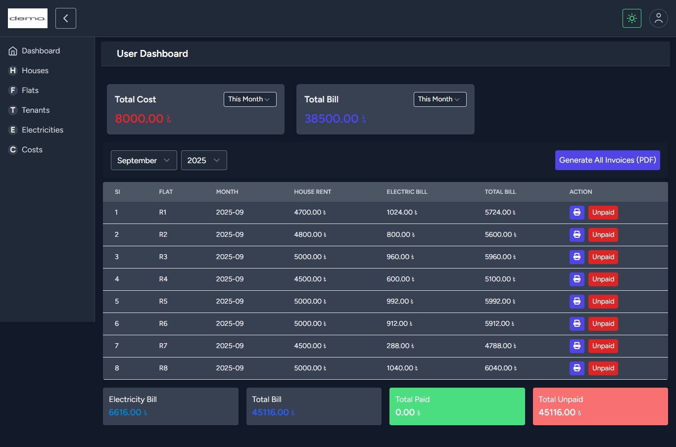
Task: Click the print icon for flat R1
Action: [577, 213]
